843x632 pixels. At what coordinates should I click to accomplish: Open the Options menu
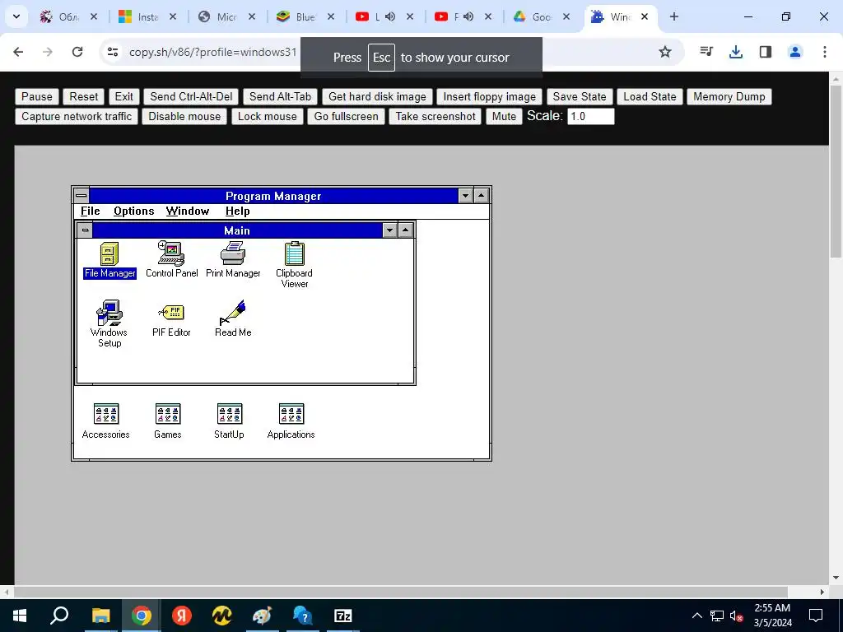[x=134, y=211]
